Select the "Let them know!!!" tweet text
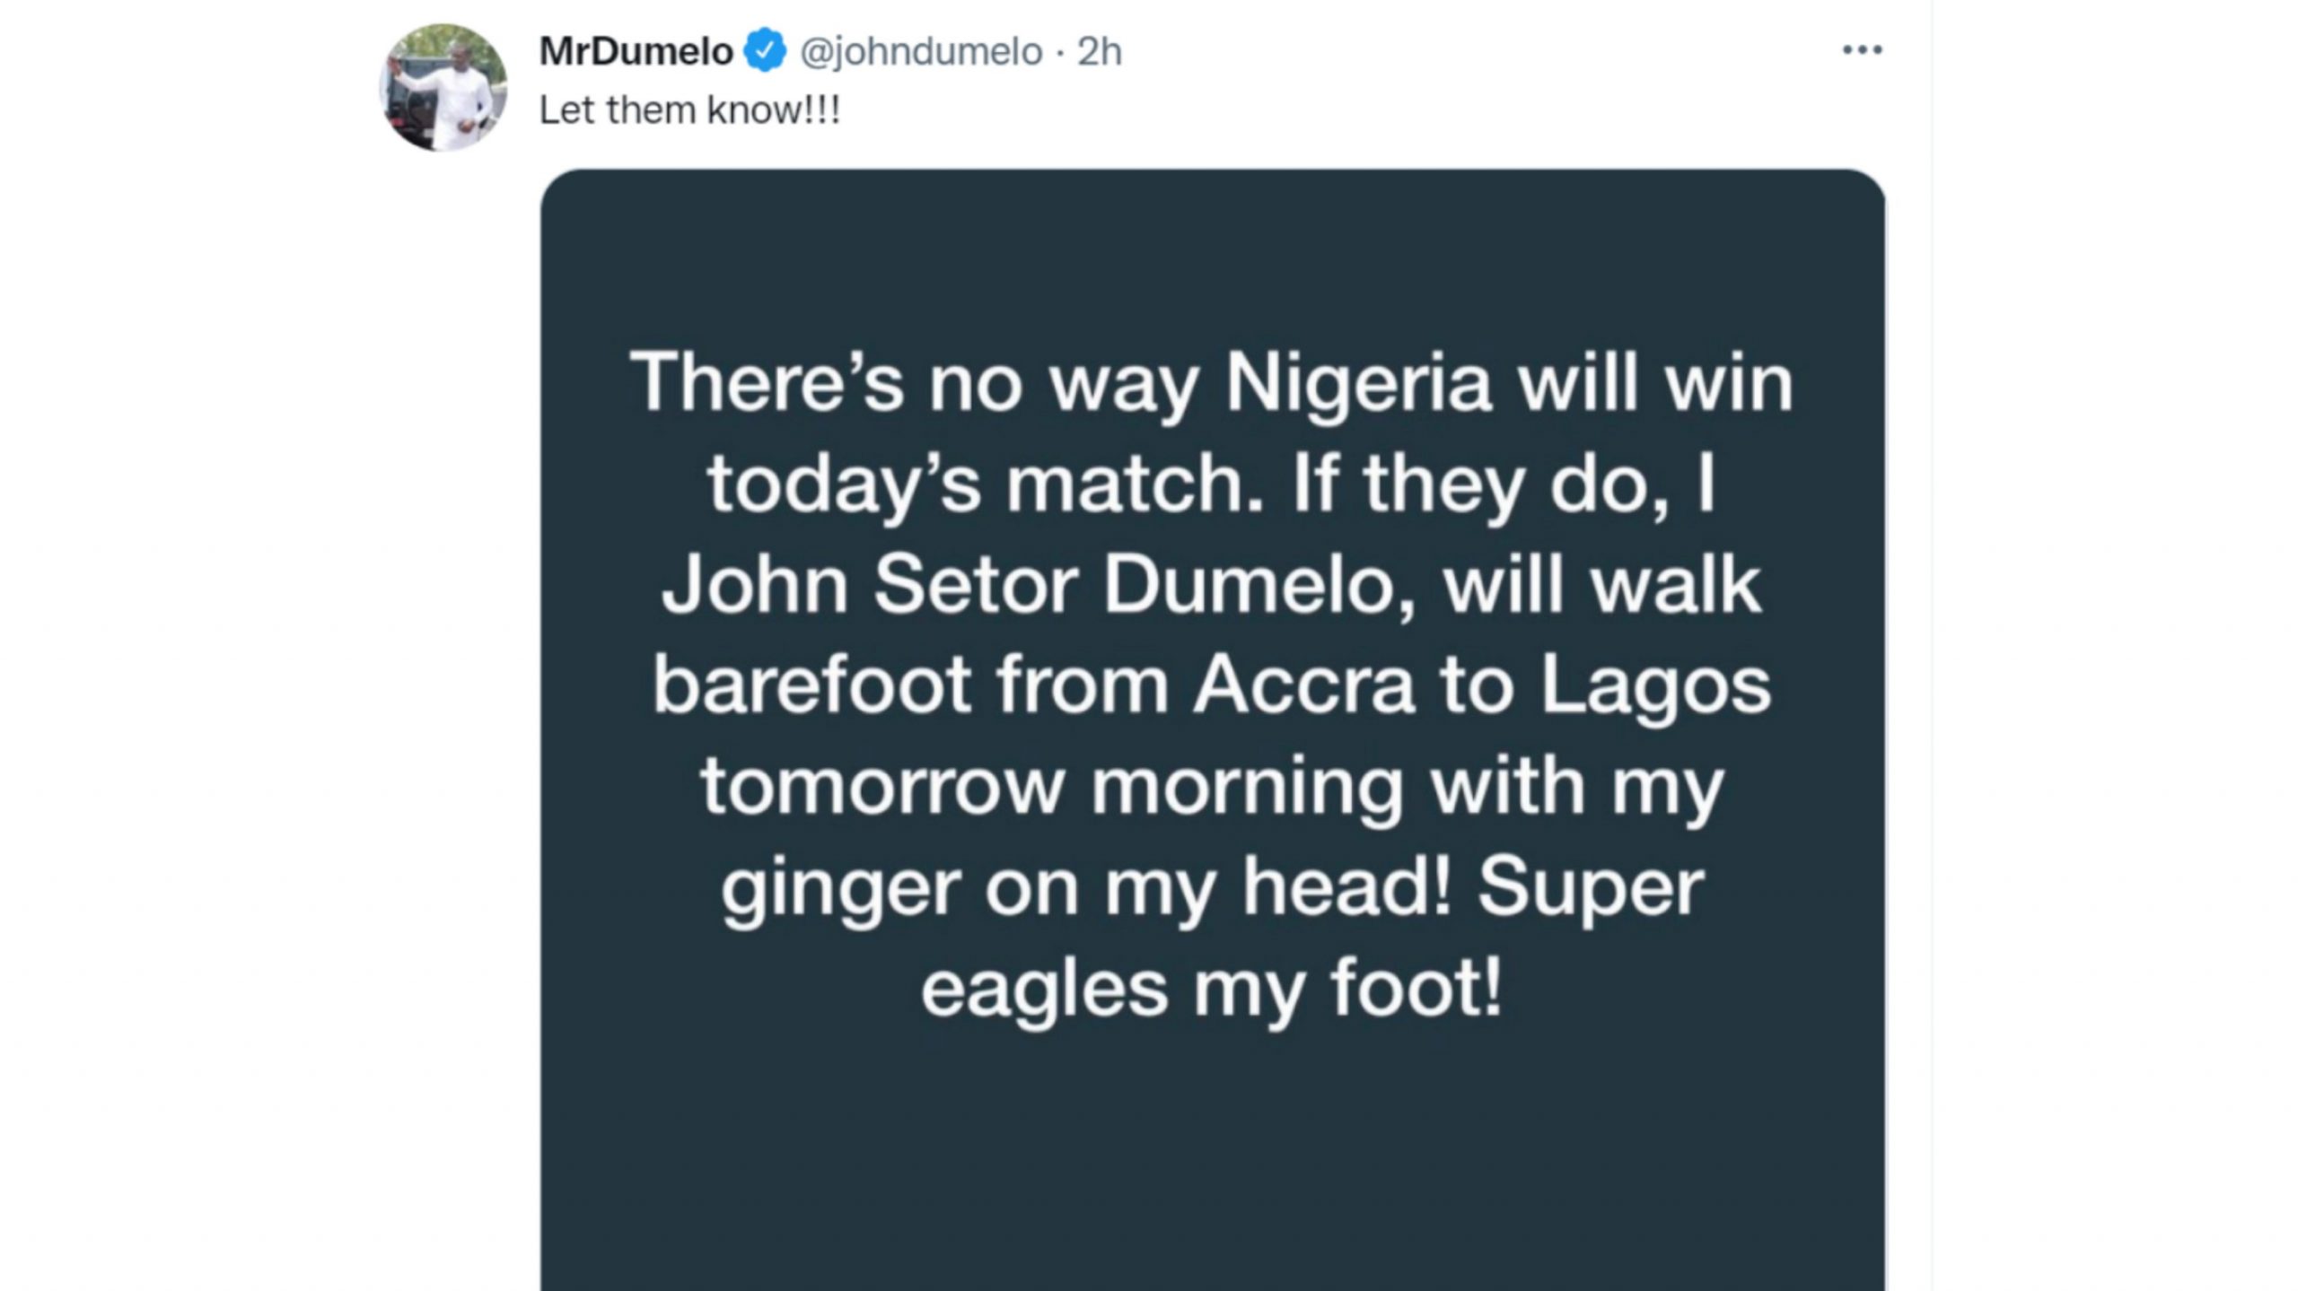 [x=689, y=110]
